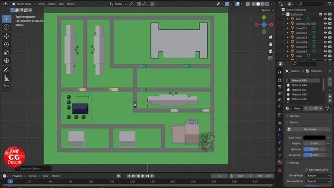
Task: Open the Object Mode dropdown
Action: [23, 4]
